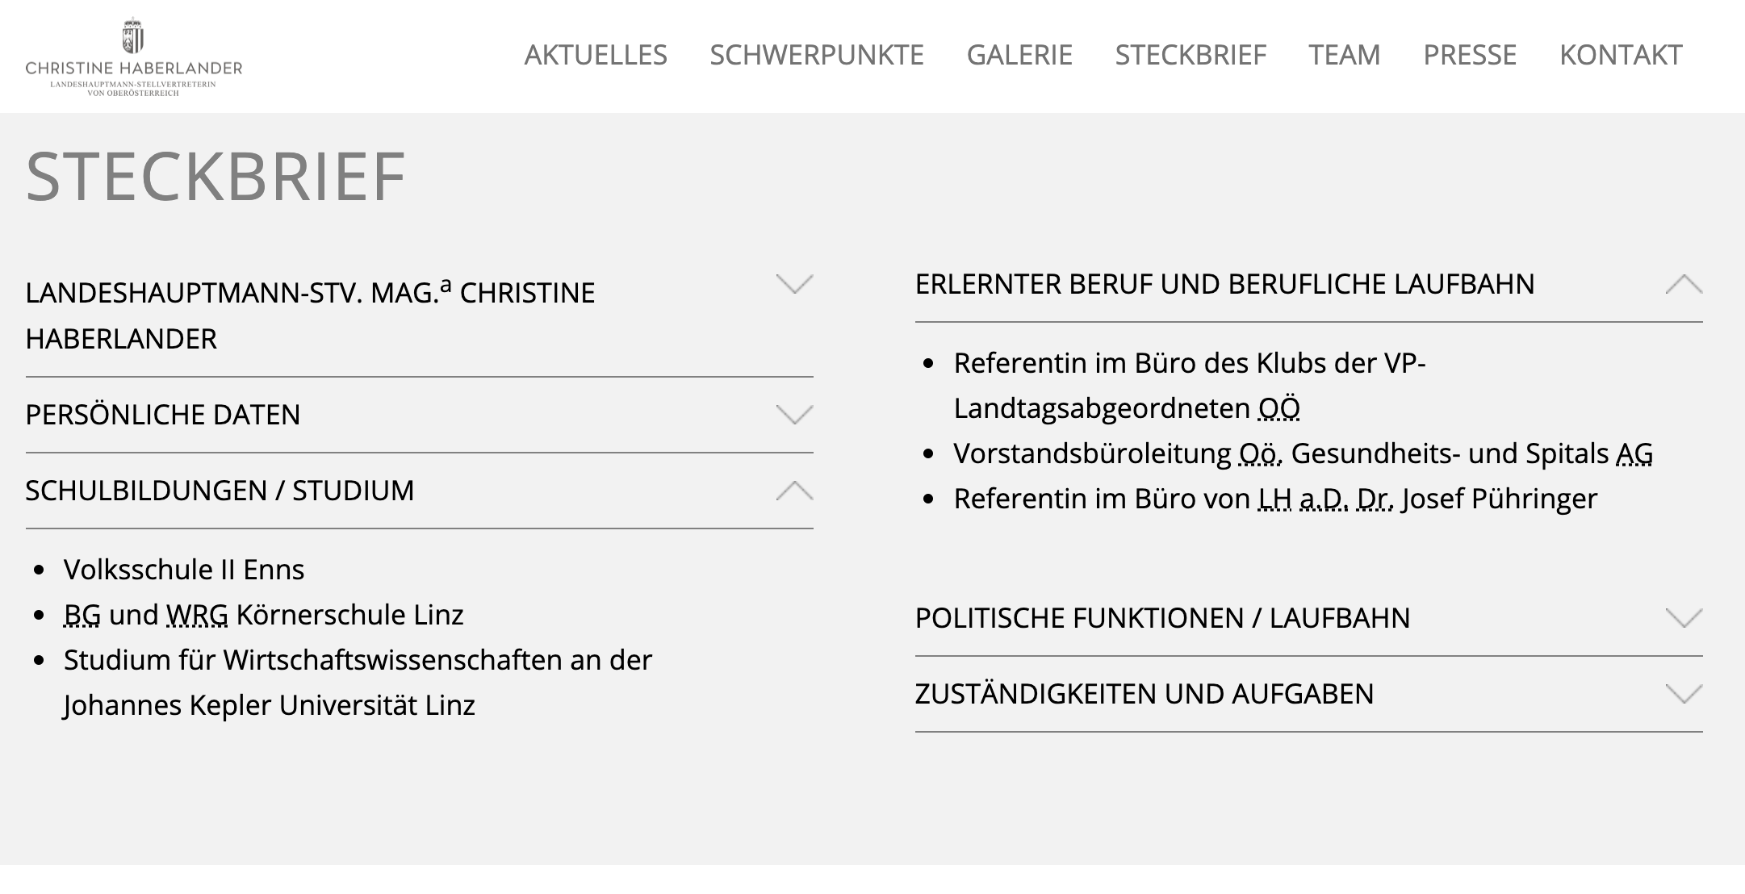Select Steckbrief in the top navigation
The width and height of the screenshot is (1745, 894).
tap(1191, 55)
